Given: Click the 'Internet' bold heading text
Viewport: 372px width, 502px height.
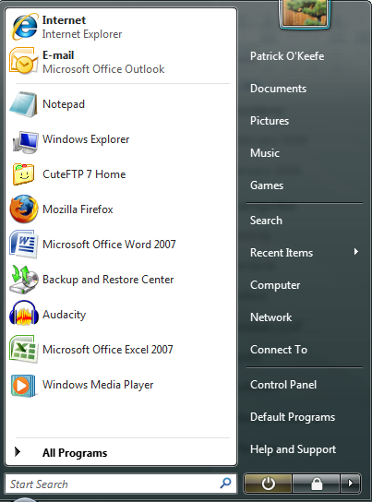Looking at the screenshot, I should click(64, 20).
